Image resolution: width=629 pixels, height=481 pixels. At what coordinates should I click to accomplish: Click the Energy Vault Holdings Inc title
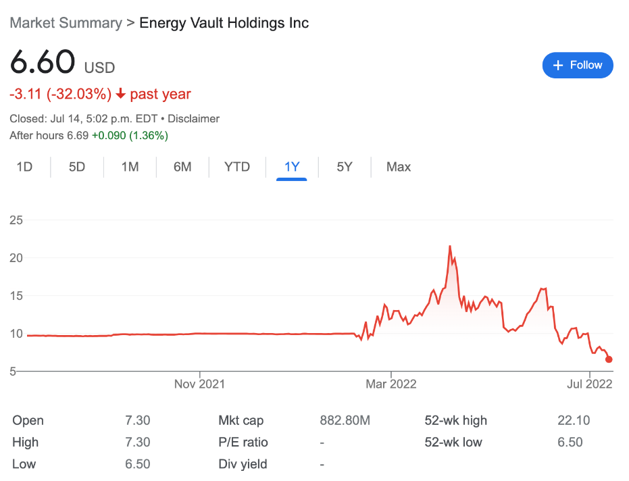click(224, 23)
